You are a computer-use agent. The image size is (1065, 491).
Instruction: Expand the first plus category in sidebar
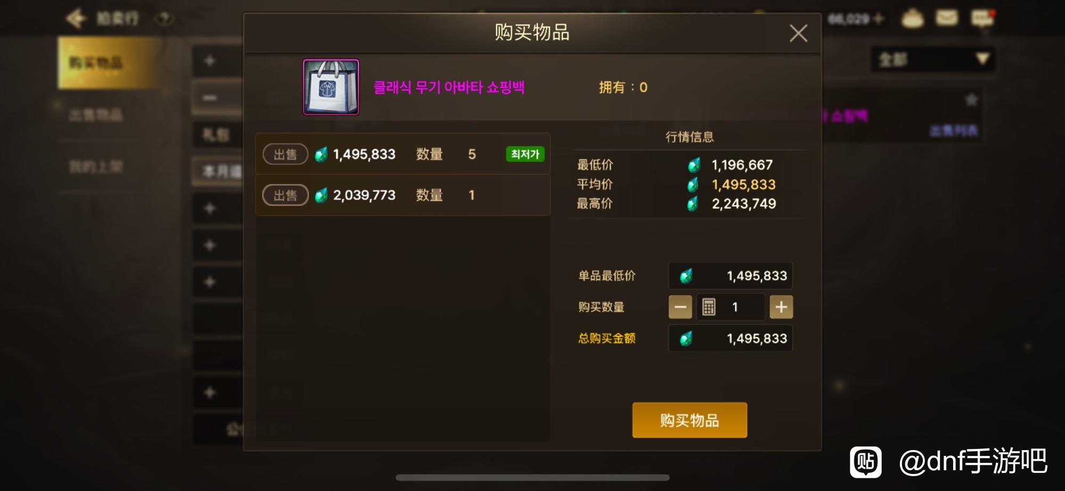[210, 61]
